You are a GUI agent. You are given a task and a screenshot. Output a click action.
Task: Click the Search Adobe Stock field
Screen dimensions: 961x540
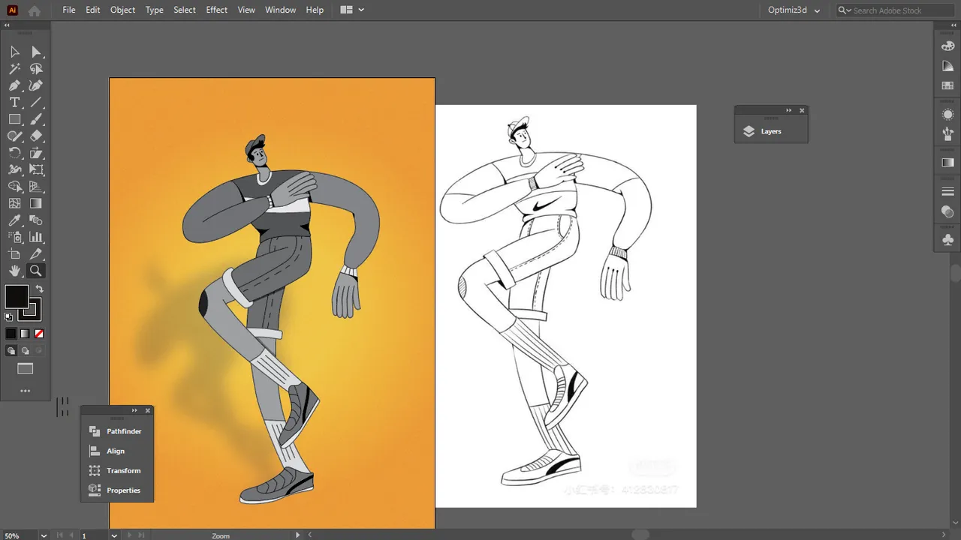895,10
